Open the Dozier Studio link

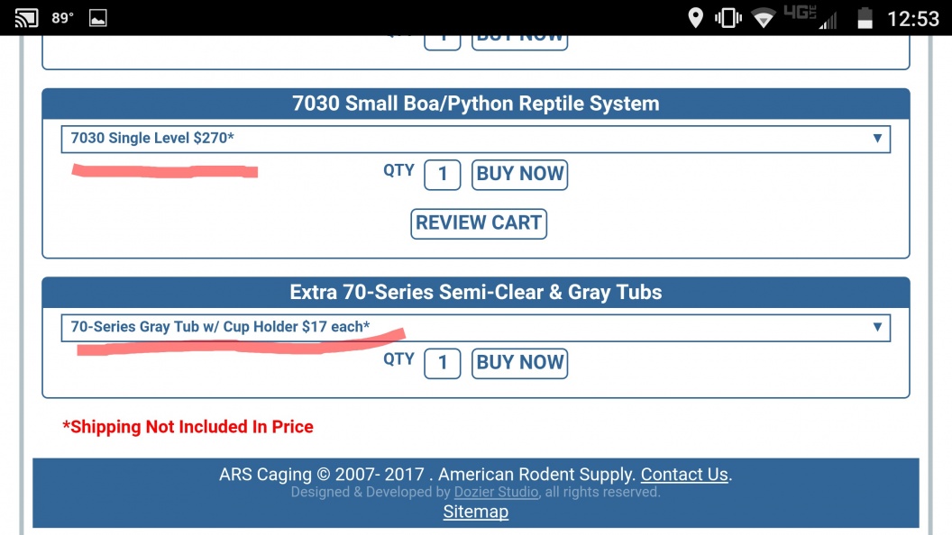(x=496, y=492)
